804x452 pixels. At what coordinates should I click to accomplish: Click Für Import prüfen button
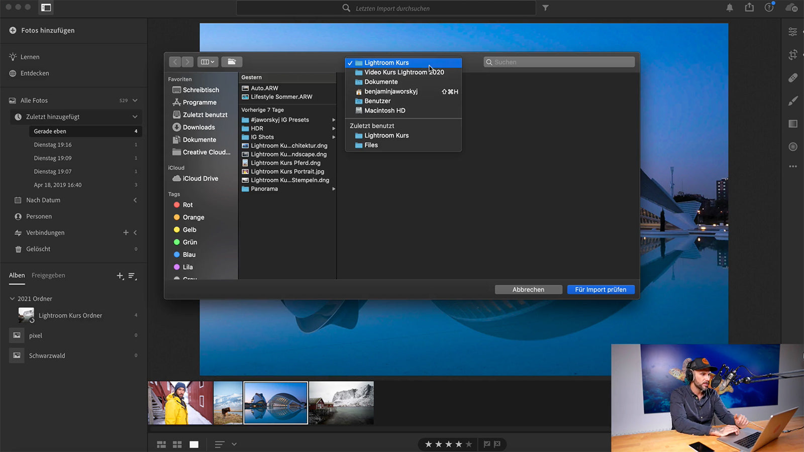coord(601,290)
